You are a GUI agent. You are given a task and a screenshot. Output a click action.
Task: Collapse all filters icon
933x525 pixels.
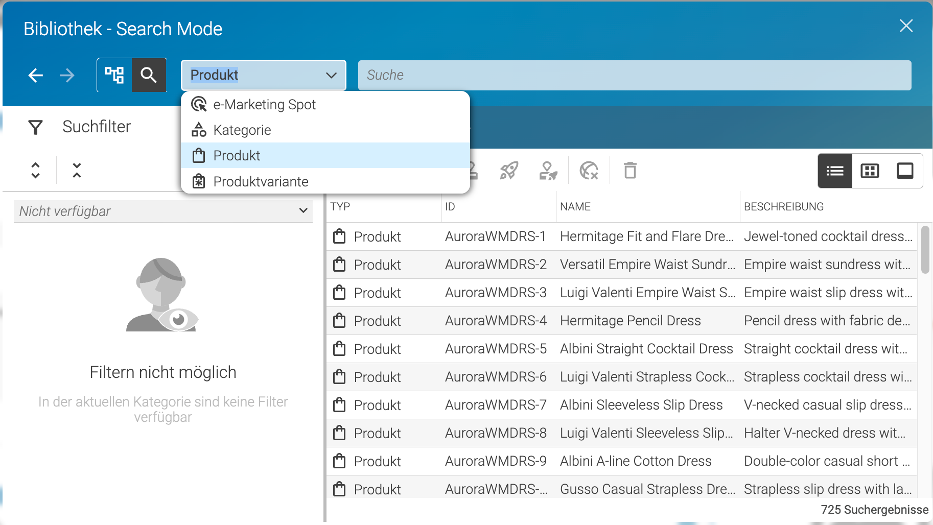pyautogui.click(x=77, y=170)
